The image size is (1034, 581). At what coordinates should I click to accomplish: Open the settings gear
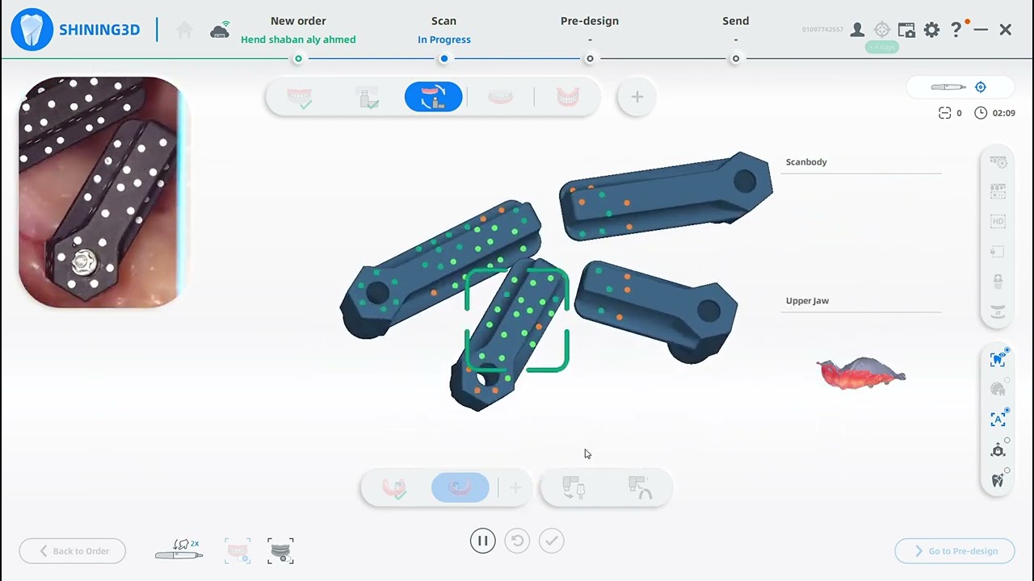click(x=931, y=30)
